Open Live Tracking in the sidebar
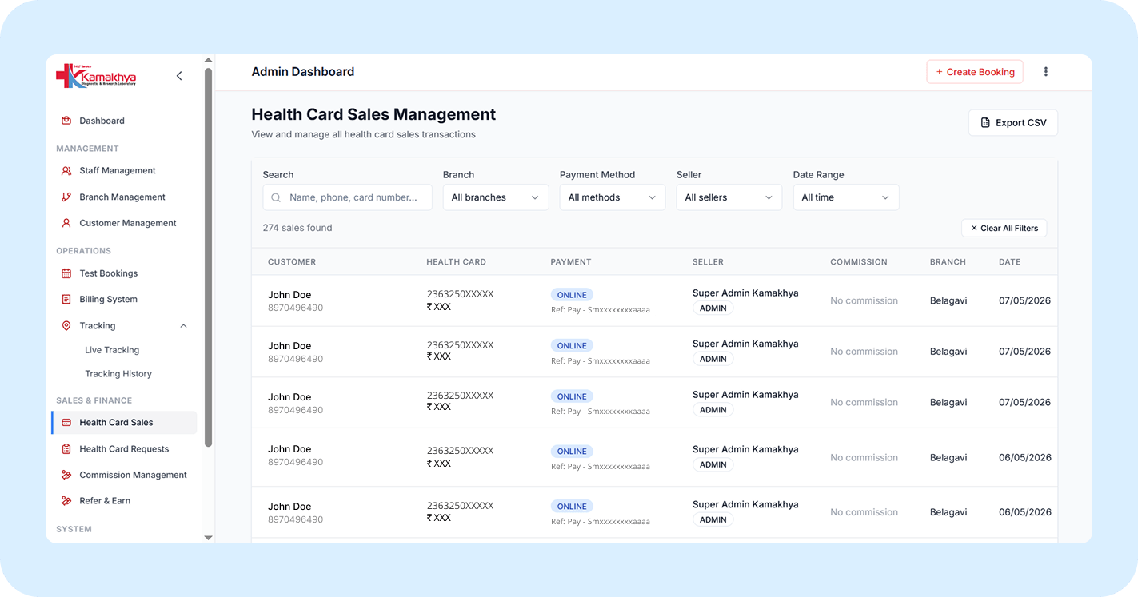The height and width of the screenshot is (597, 1138). [112, 350]
